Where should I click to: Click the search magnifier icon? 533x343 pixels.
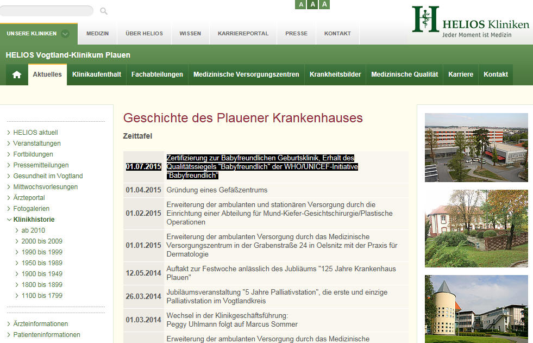[x=104, y=11]
